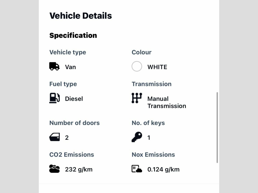258x193 pixels.
Task: Click the WHITE colour label
Action: [x=157, y=67]
